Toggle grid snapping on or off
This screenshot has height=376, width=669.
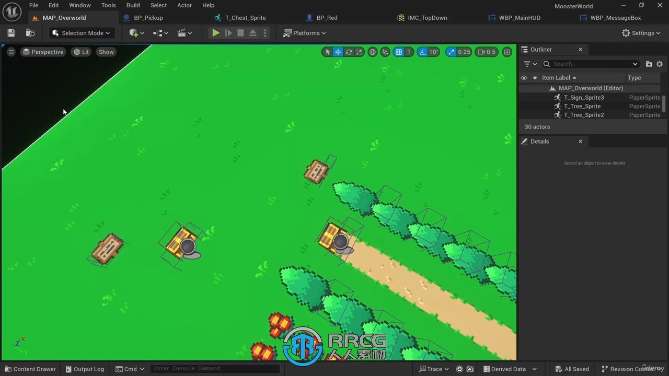click(399, 52)
